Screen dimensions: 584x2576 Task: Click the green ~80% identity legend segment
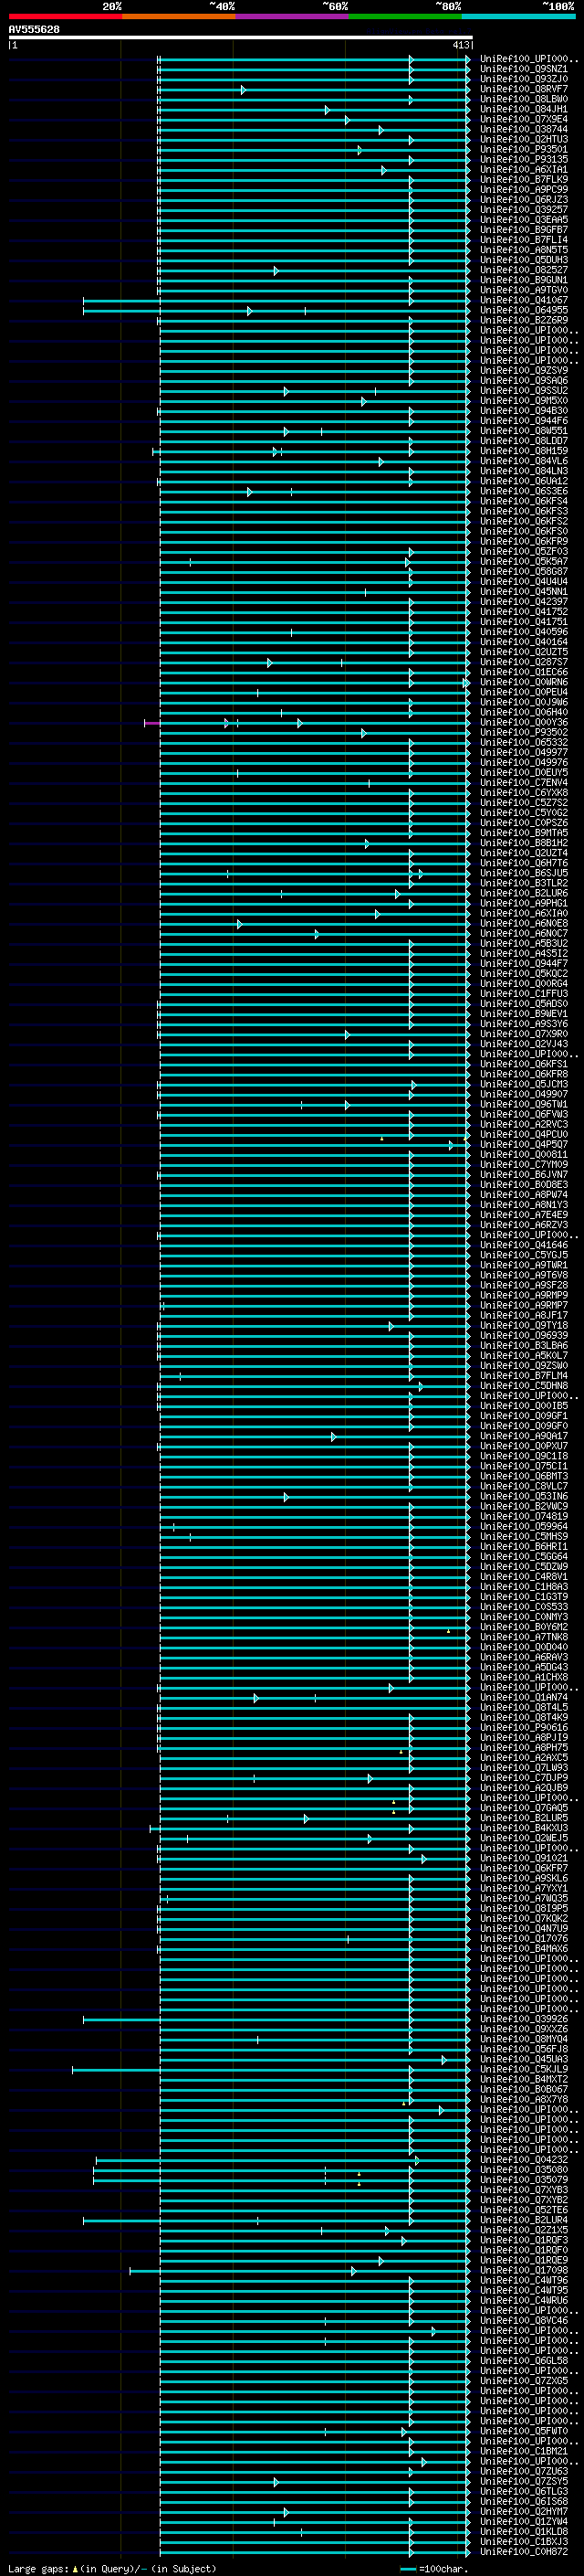point(405,16)
